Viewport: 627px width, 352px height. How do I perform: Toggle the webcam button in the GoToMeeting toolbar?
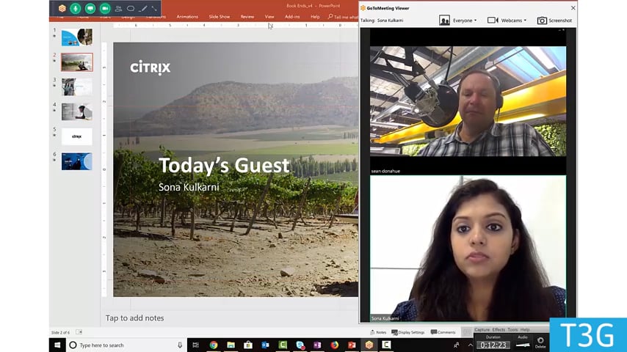click(x=105, y=8)
